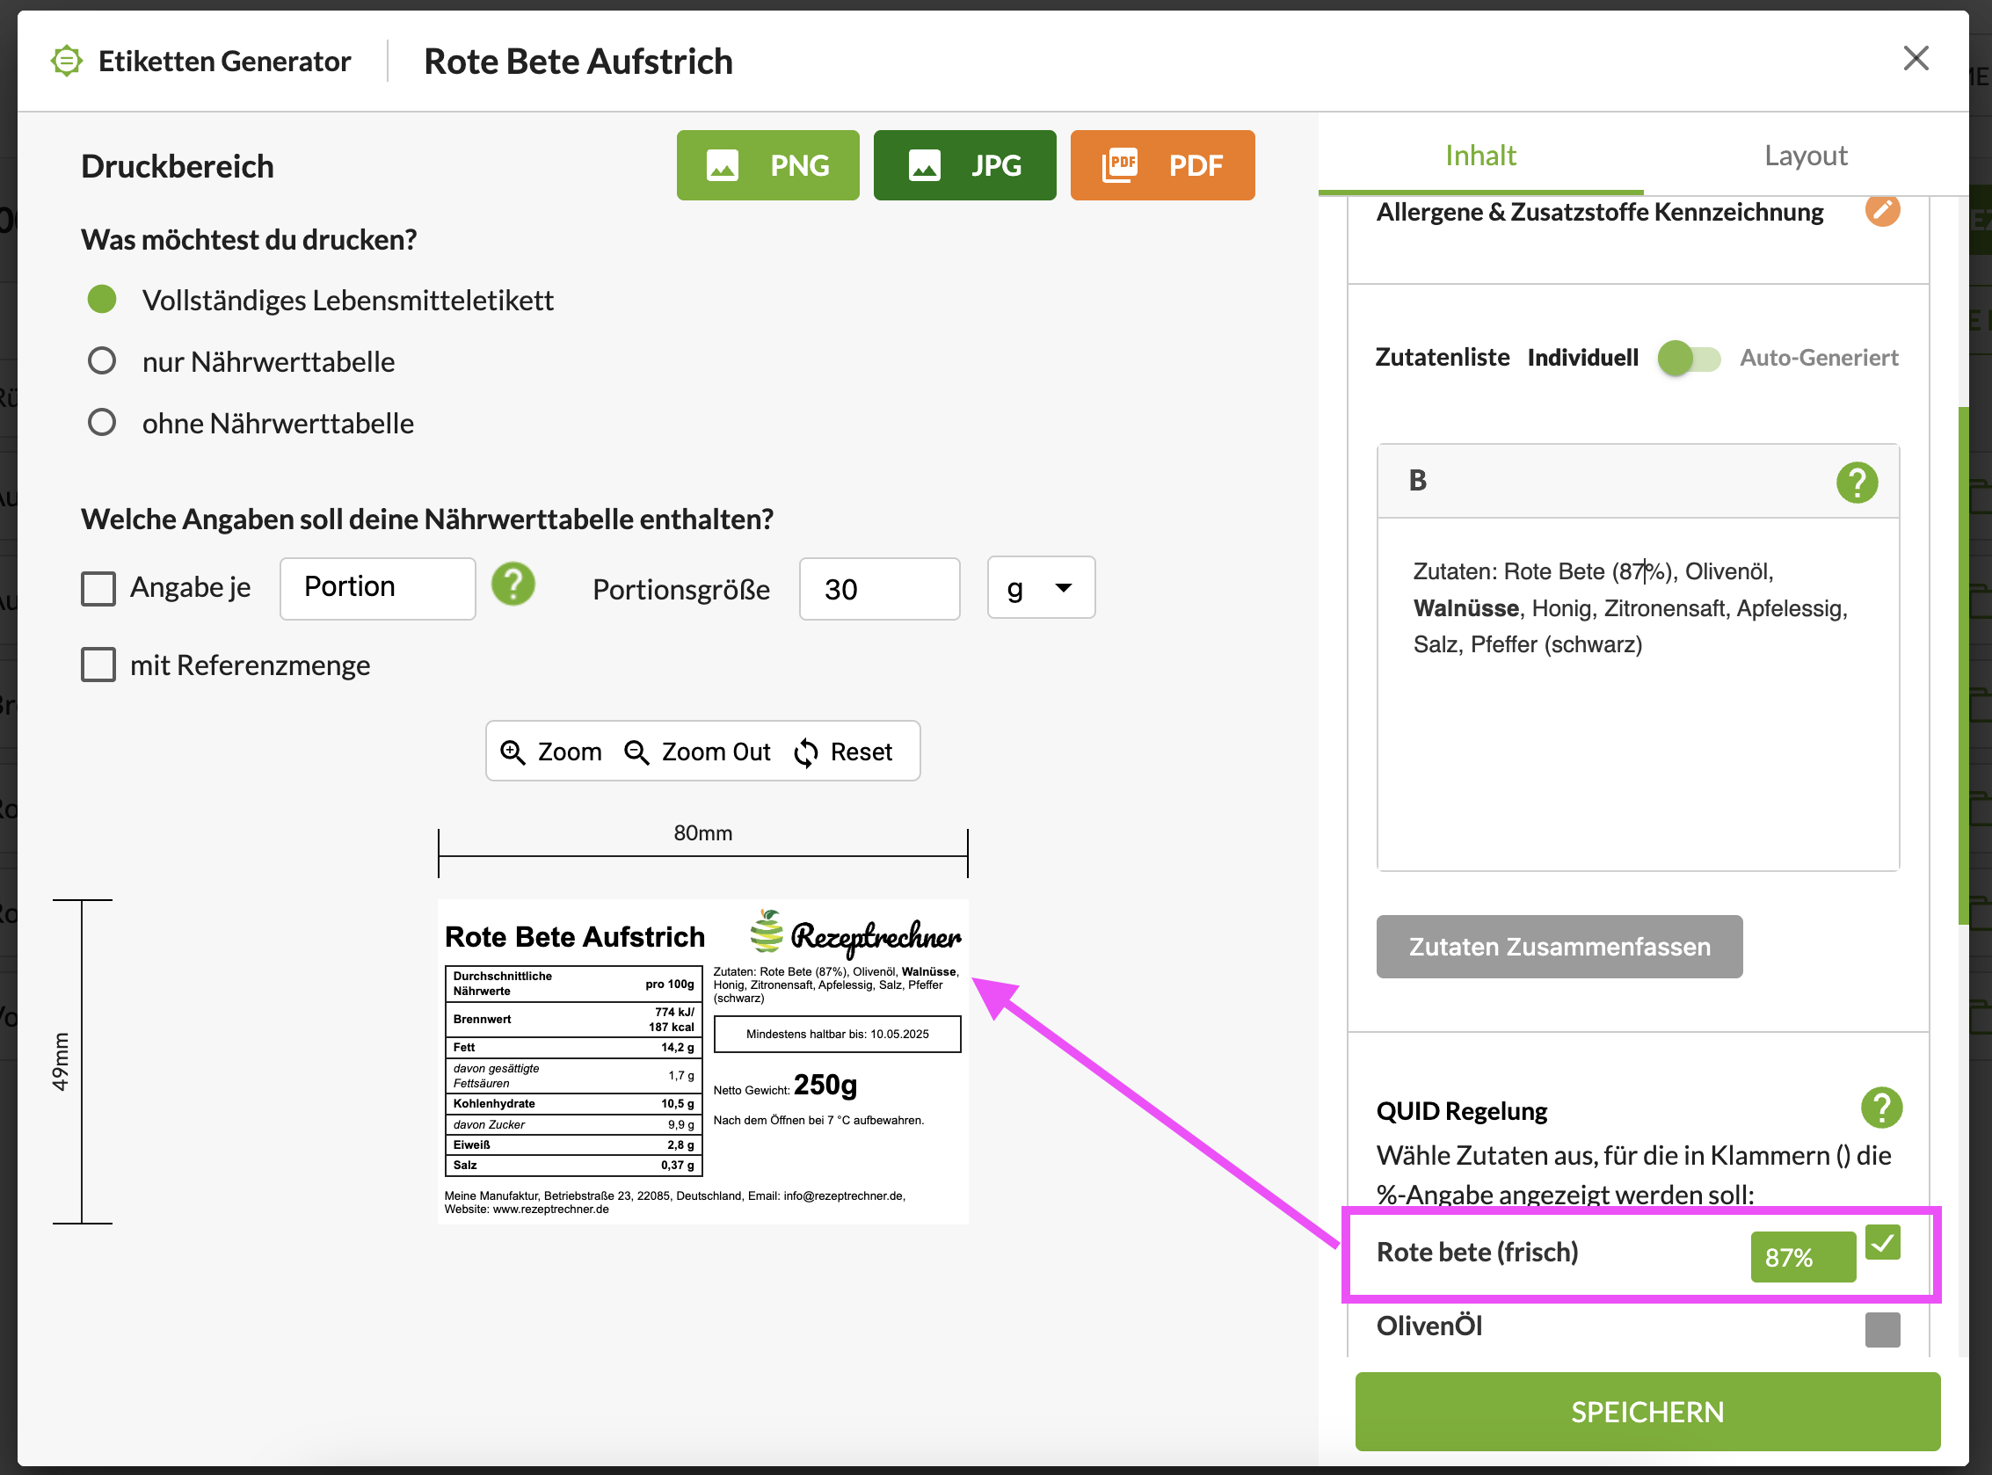The width and height of the screenshot is (1992, 1475).
Task: Open the unit dropdown showing g
Action: click(1040, 588)
